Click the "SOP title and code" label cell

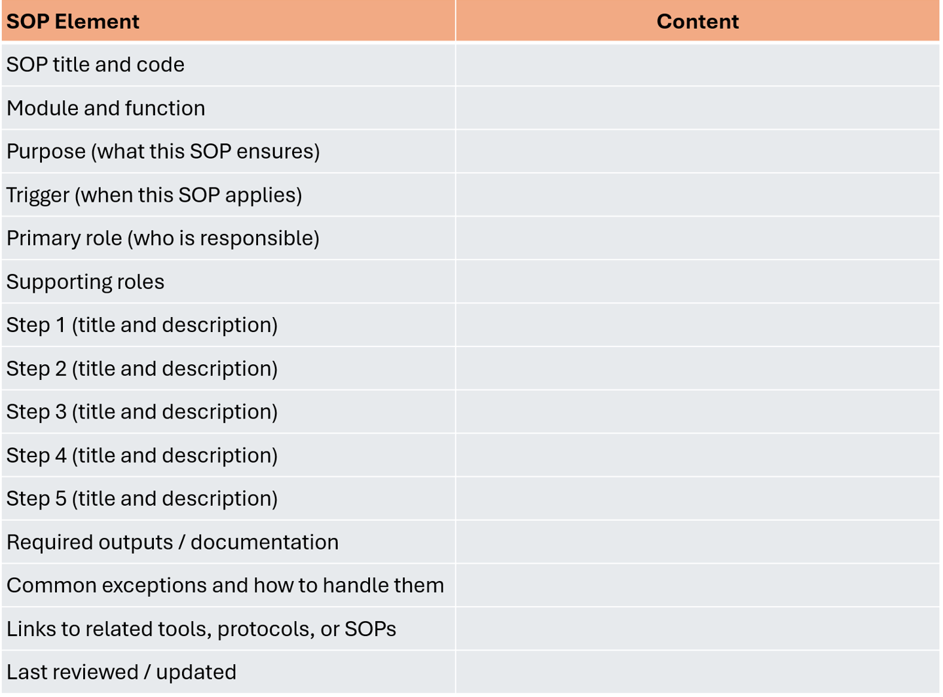click(96, 65)
